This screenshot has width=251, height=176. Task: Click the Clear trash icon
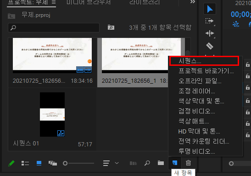[x=188, y=163]
